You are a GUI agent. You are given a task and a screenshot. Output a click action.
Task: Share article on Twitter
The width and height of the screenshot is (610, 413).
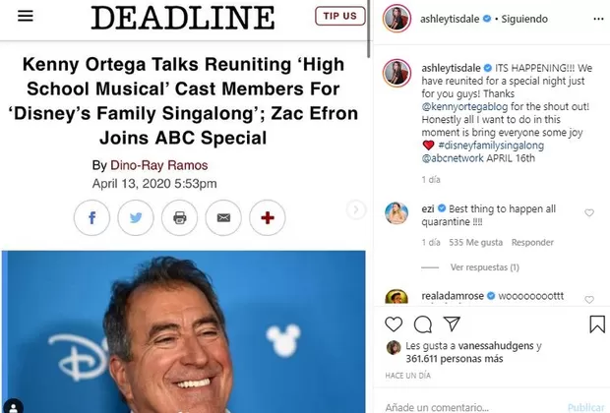(136, 217)
